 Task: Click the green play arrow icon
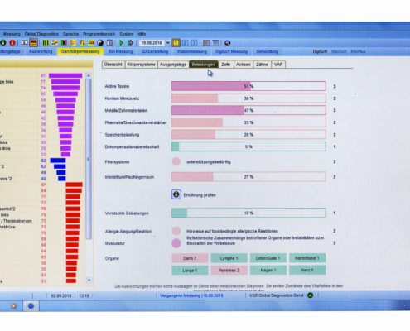click(x=121, y=43)
